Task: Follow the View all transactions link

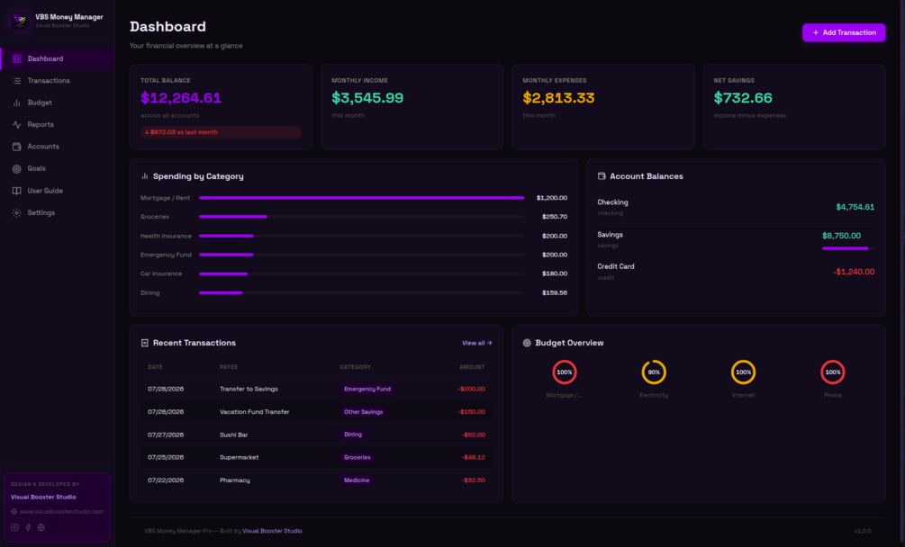Action: [476, 343]
